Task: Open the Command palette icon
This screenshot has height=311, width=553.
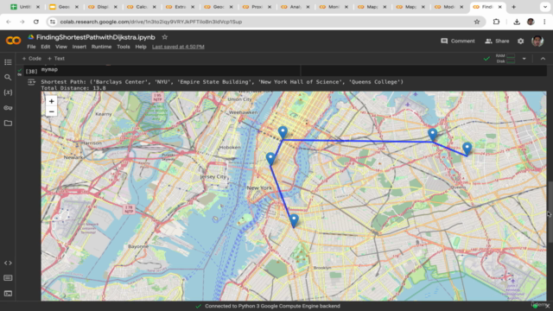Action: point(8,278)
